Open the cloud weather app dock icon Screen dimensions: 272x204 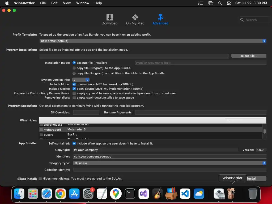point(199,193)
